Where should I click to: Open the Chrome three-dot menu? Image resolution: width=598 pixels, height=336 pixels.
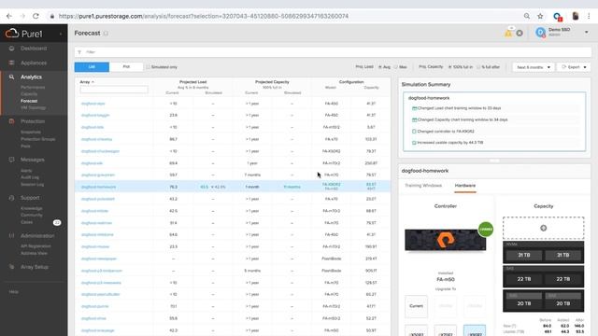pos(589,16)
